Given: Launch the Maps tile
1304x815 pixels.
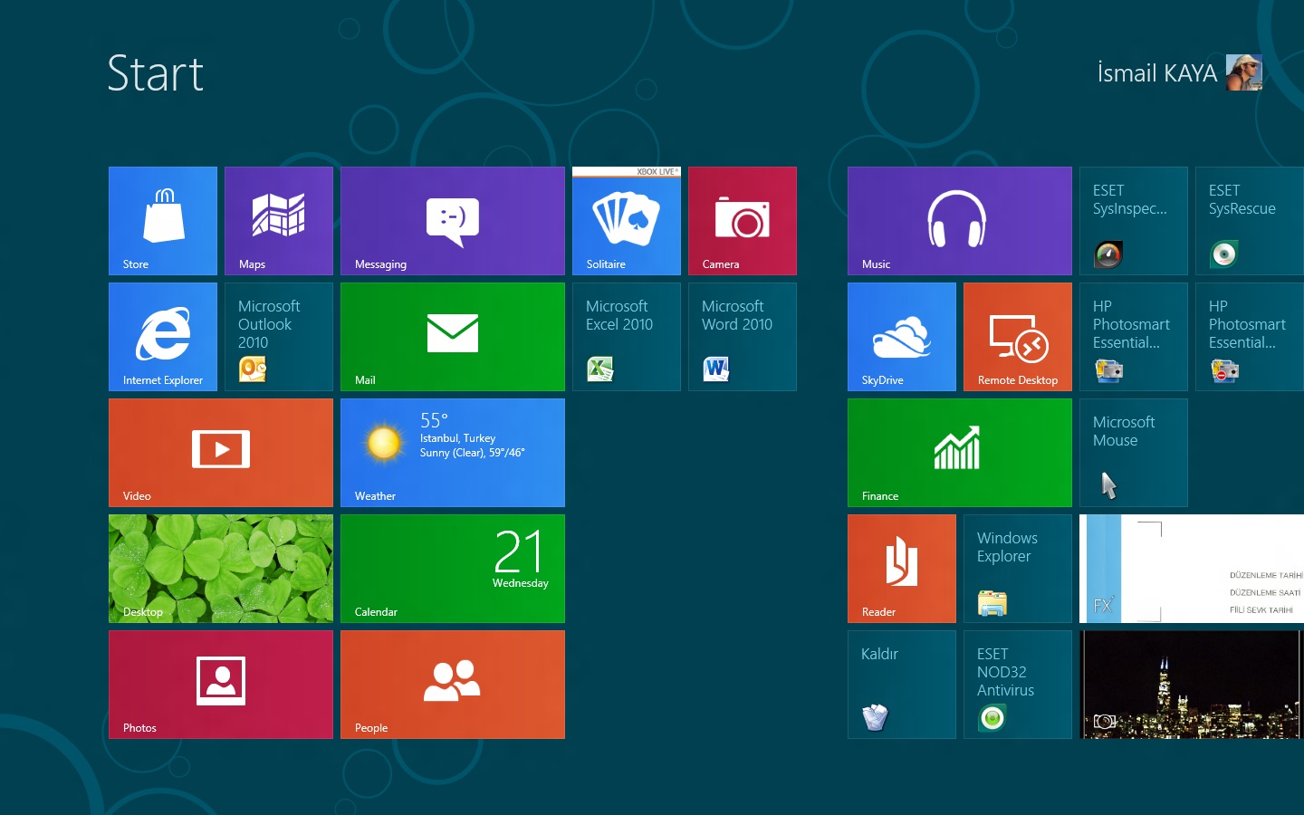Looking at the screenshot, I should click(x=279, y=221).
